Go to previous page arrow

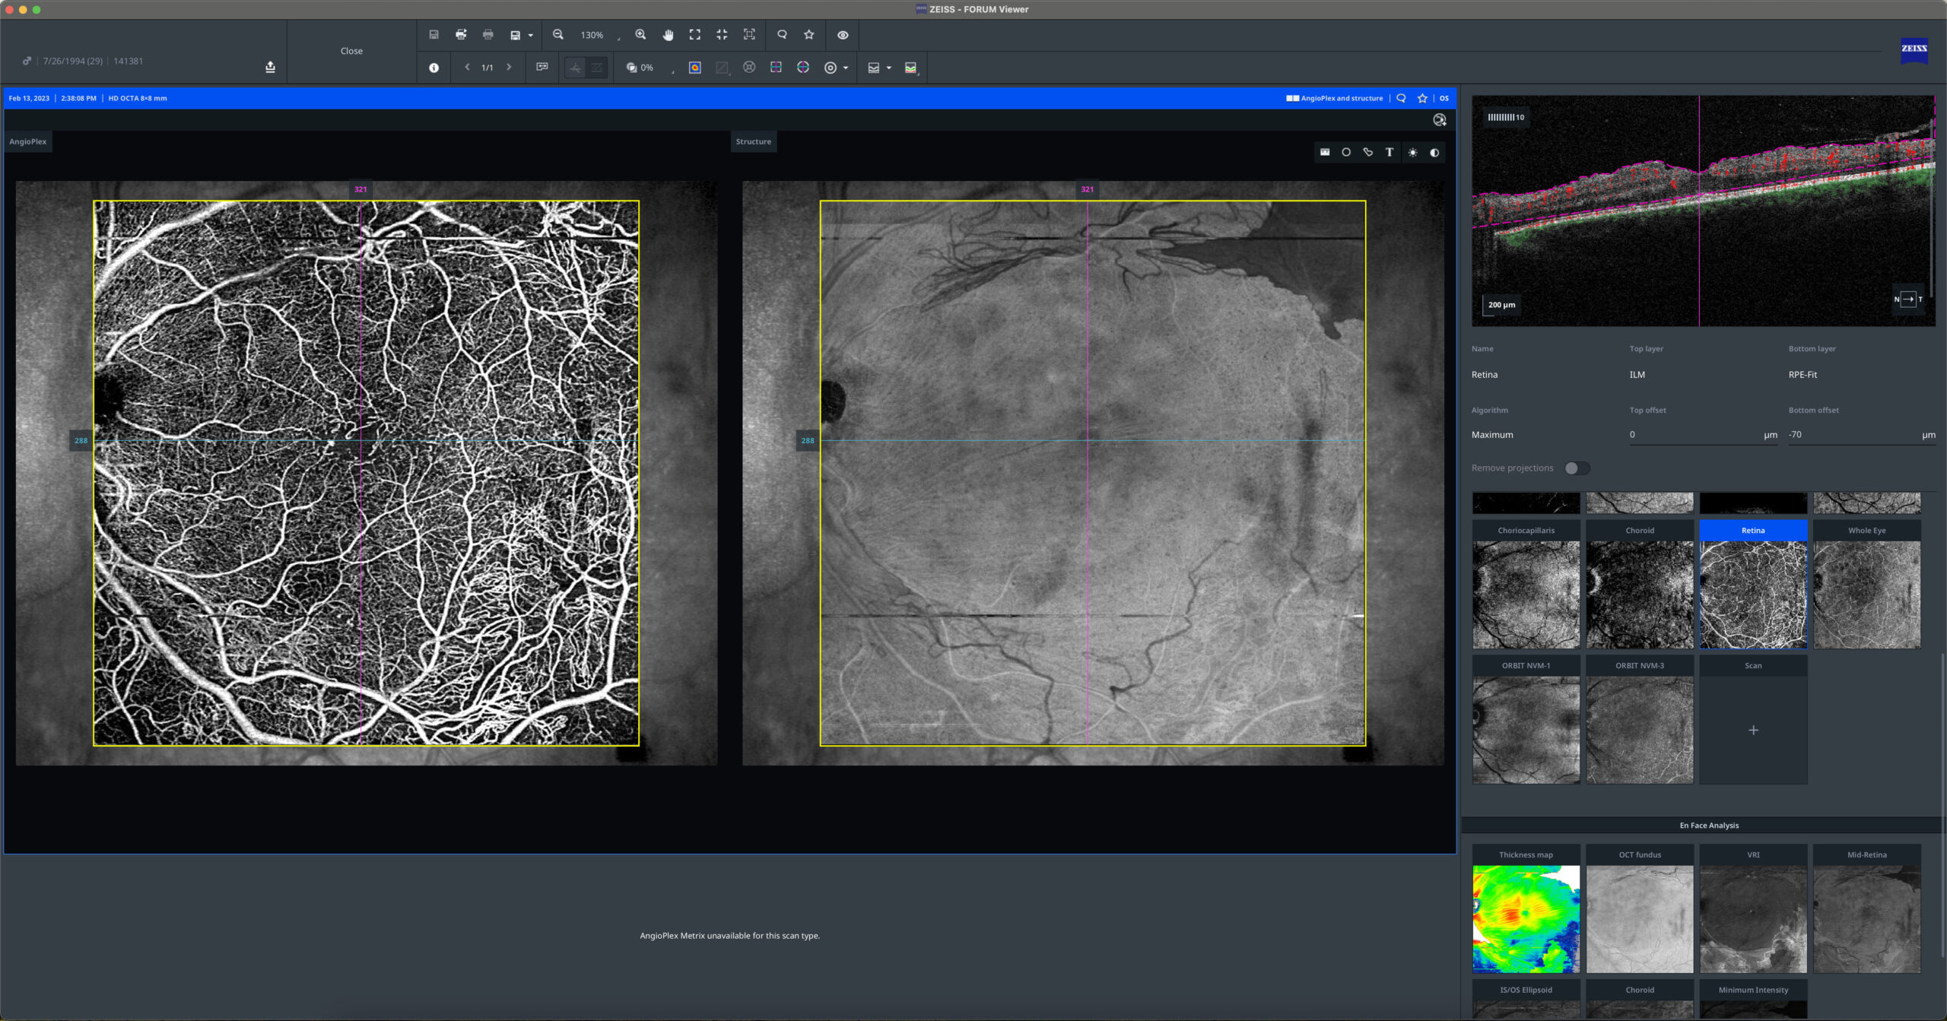point(467,68)
